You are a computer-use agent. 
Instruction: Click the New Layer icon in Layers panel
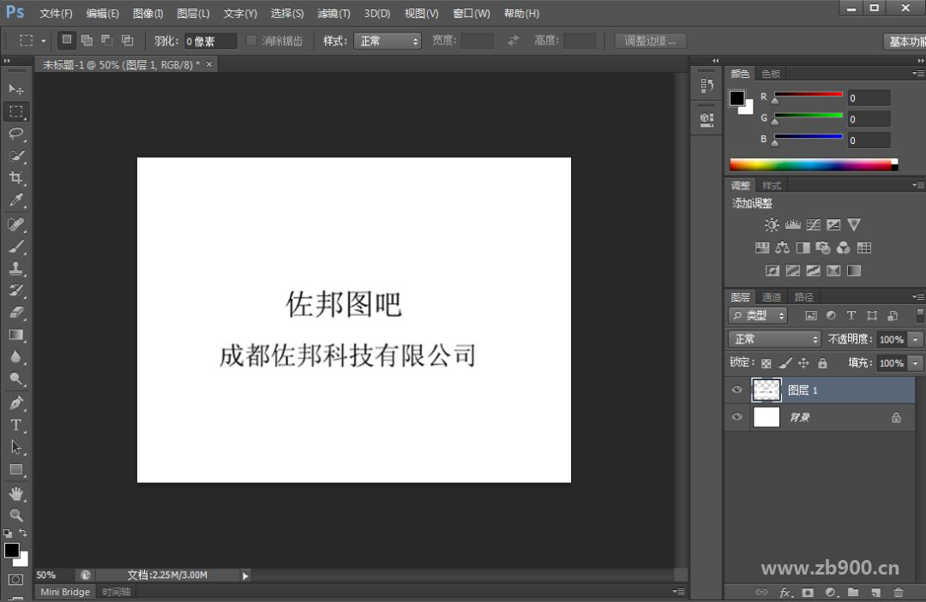[x=875, y=592]
